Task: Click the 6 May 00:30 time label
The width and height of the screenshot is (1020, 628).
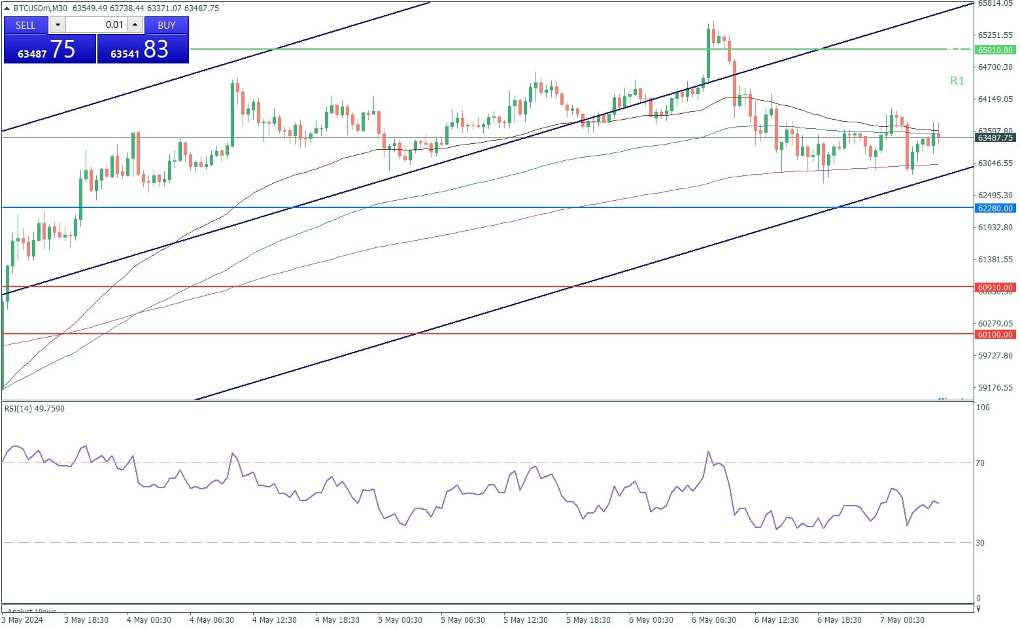Action: (x=651, y=620)
